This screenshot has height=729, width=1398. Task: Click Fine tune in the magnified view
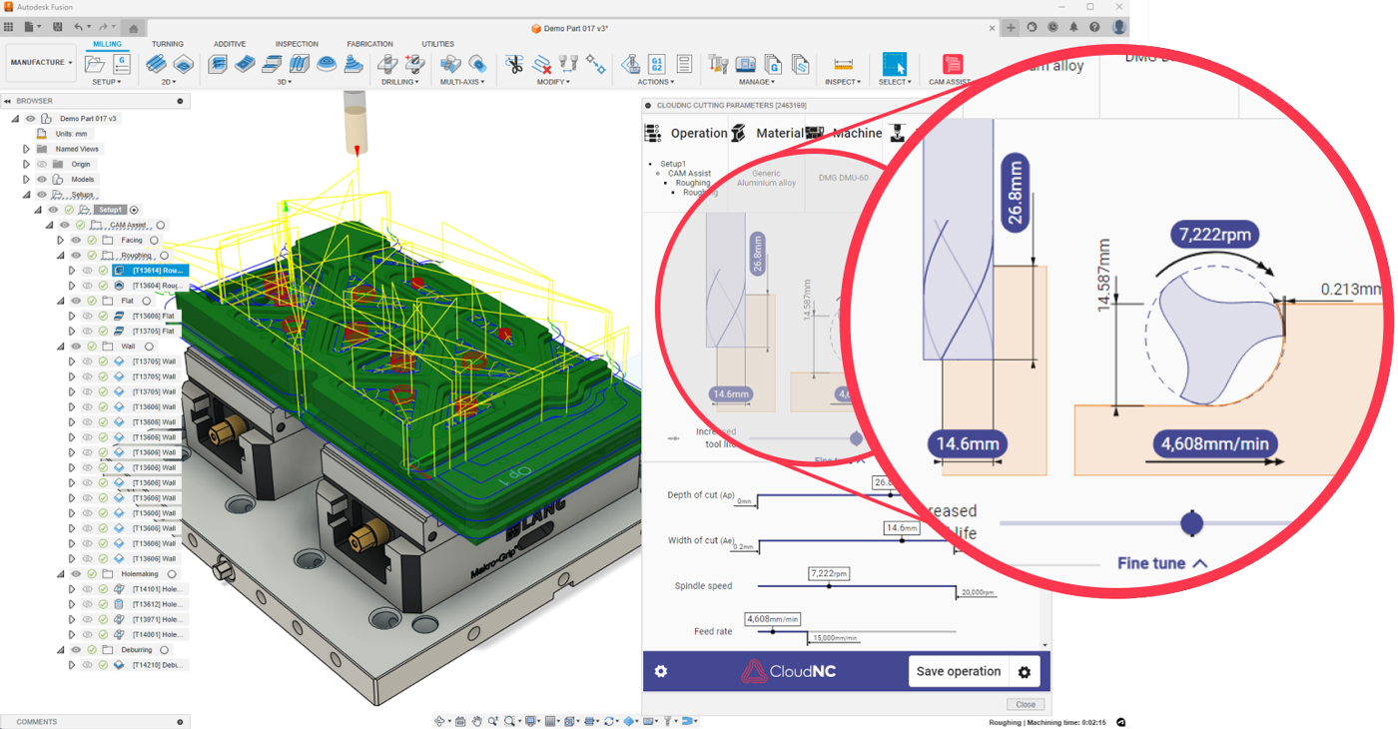tap(1162, 563)
